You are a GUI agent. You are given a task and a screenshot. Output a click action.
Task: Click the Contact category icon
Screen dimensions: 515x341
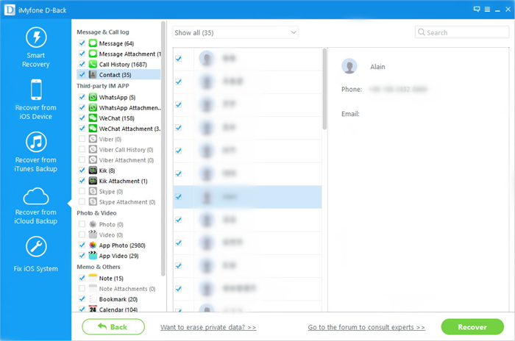[x=93, y=75]
